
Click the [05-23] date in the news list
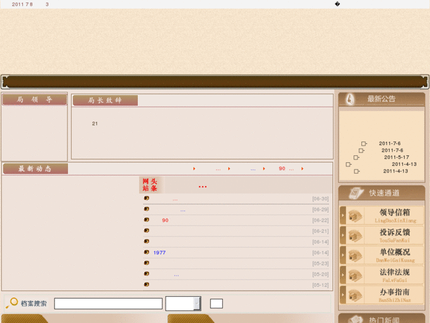(x=321, y=263)
